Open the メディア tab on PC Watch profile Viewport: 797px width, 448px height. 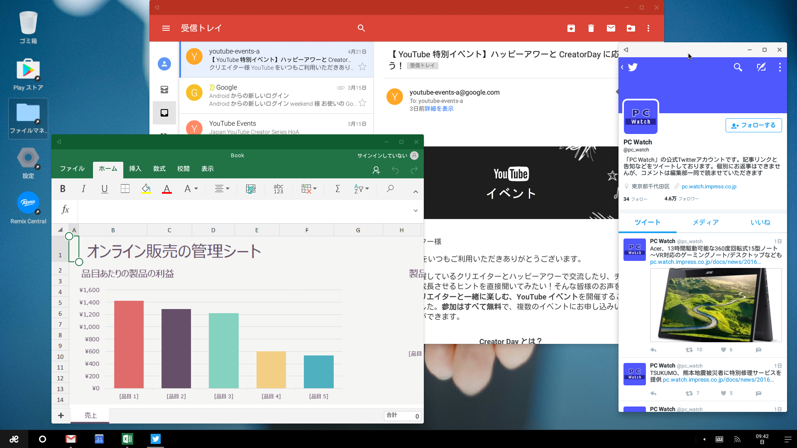click(705, 222)
